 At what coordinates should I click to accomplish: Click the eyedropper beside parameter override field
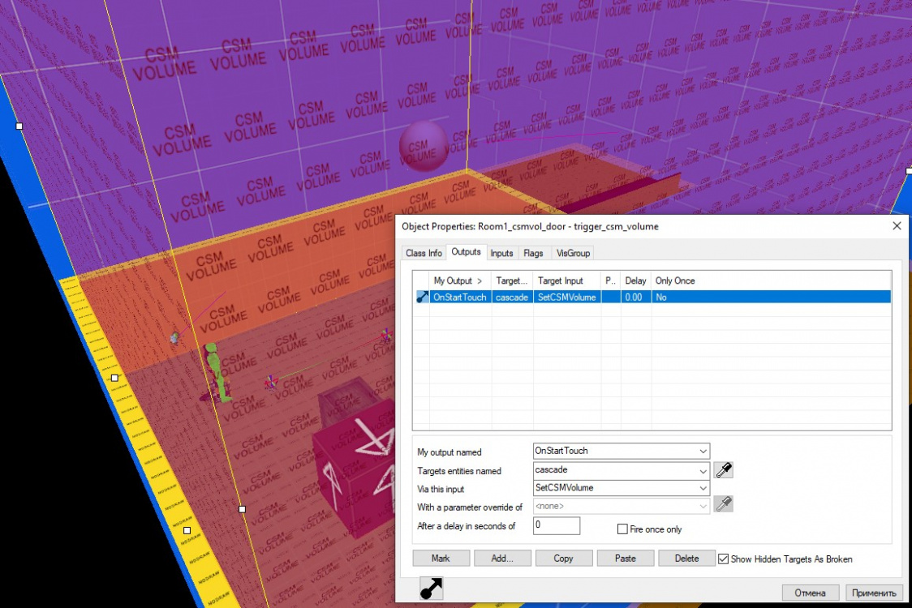tap(724, 504)
